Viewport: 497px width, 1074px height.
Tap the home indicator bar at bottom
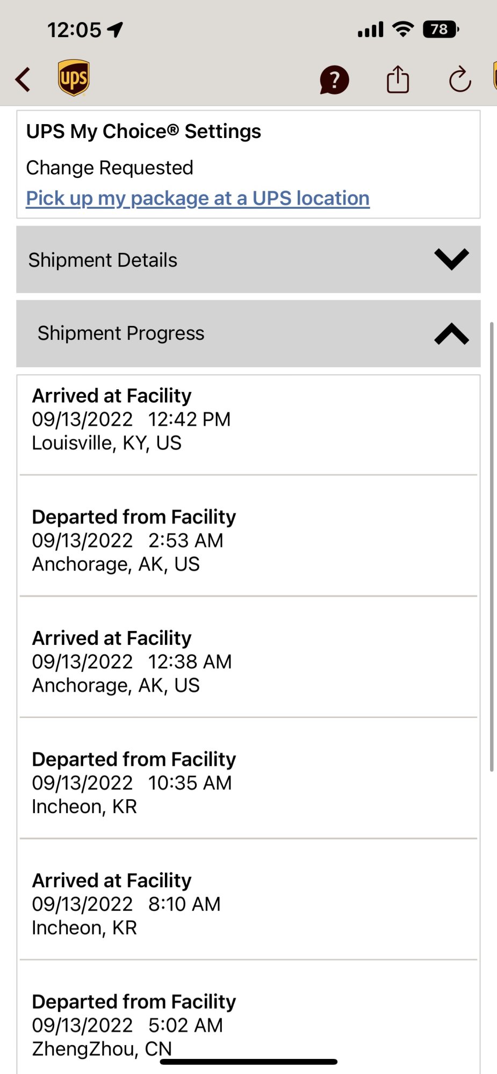click(x=248, y=1062)
